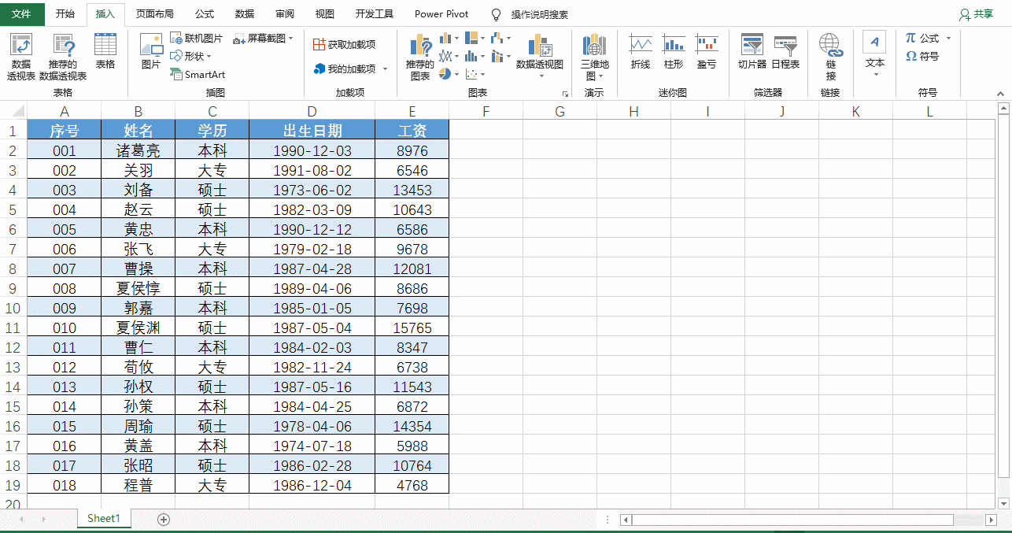Insert Line sparkline (折线)
This screenshot has height=533, width=1012.
pos(641,52)
